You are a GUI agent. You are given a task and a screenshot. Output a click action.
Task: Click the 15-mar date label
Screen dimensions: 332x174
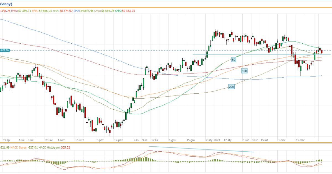coord(300,140)
